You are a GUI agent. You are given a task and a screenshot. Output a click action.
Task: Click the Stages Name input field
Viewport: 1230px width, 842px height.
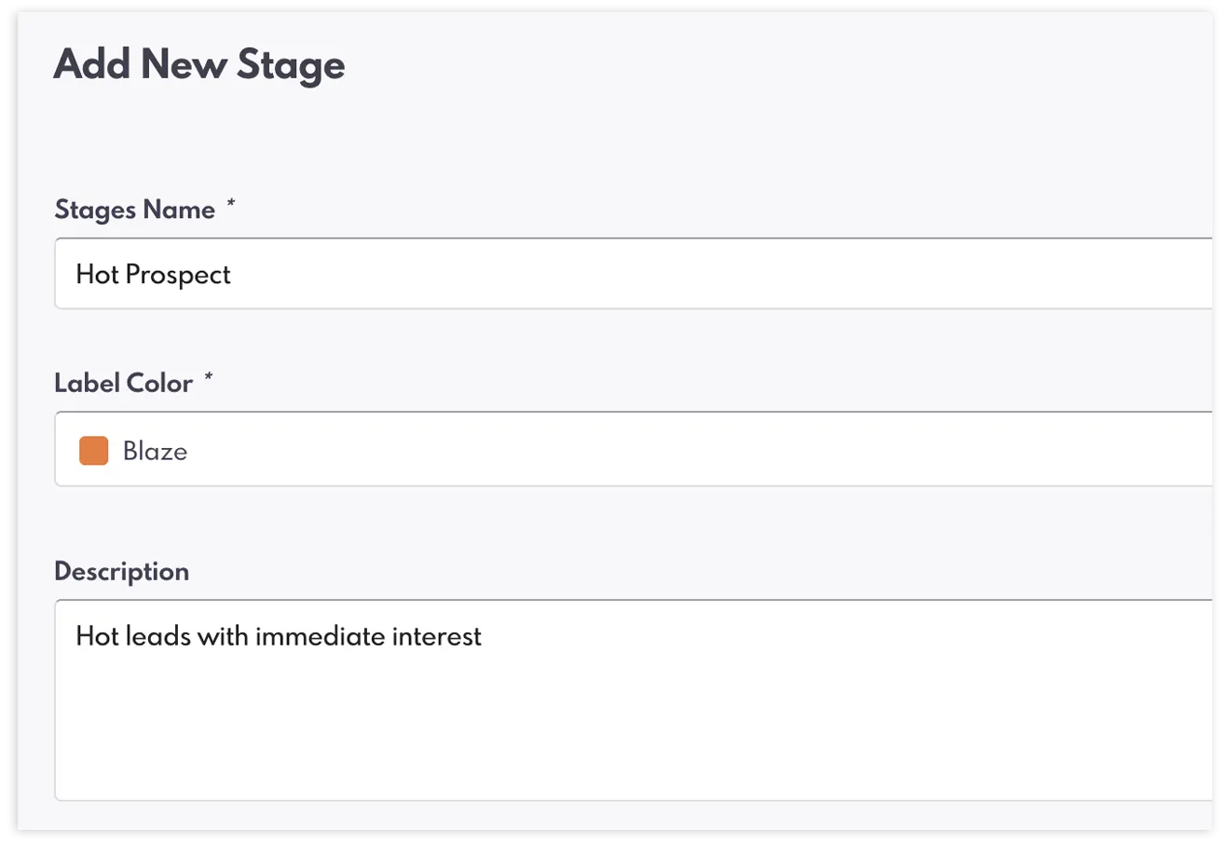pos(634,274)
